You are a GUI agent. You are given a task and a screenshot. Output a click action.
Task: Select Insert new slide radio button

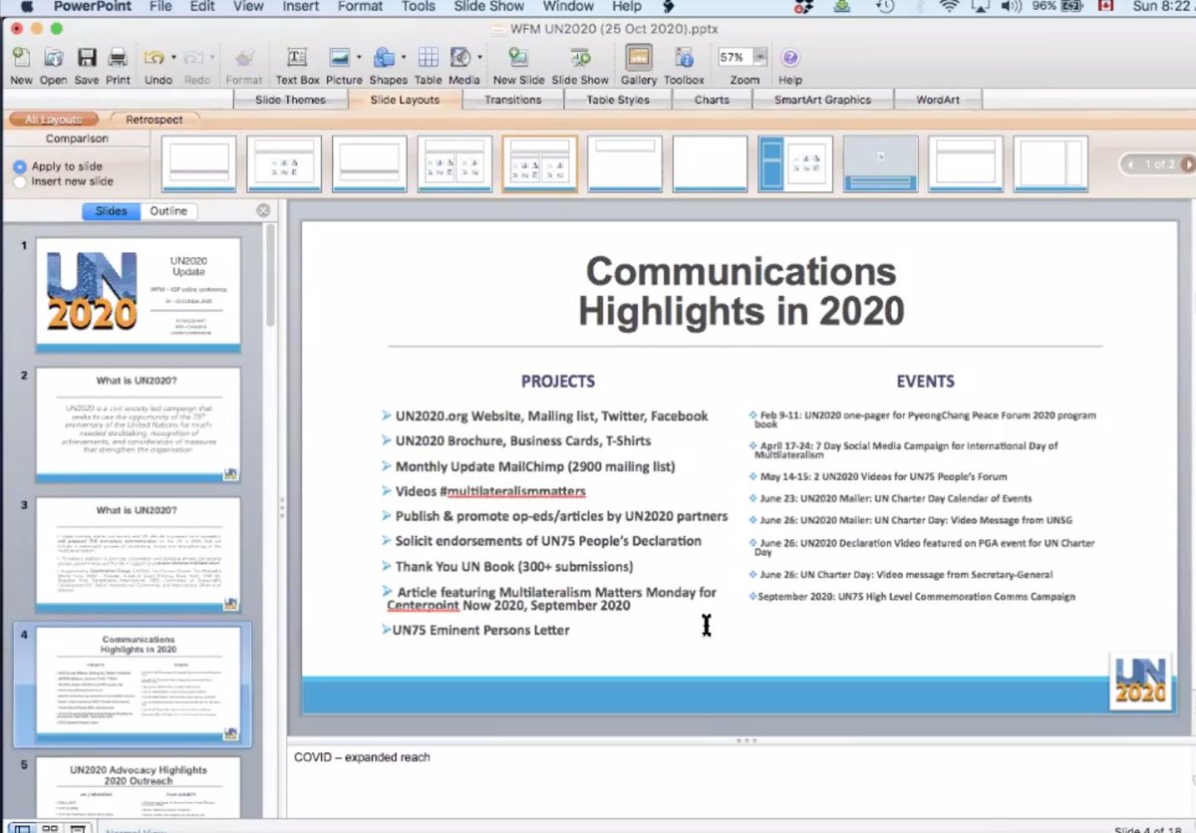[x=20, y=181]
